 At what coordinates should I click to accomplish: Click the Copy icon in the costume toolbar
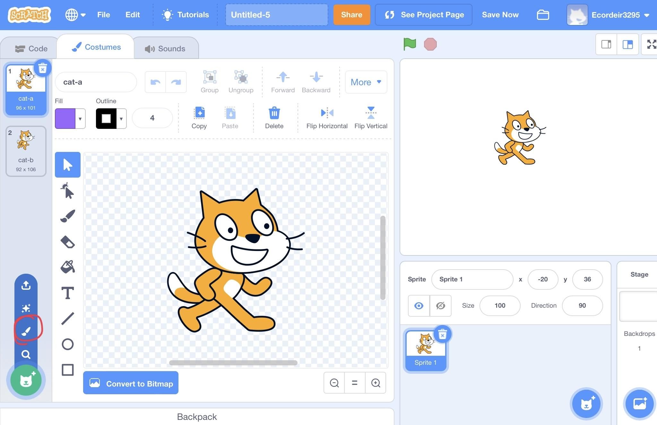click(199, 113)
